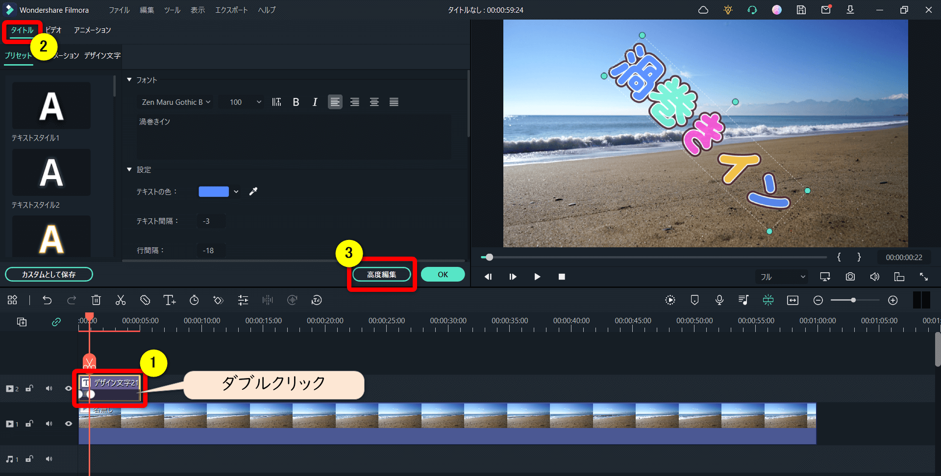
Task: Click the voiceover microphone icon
Action: coord(719,300)
